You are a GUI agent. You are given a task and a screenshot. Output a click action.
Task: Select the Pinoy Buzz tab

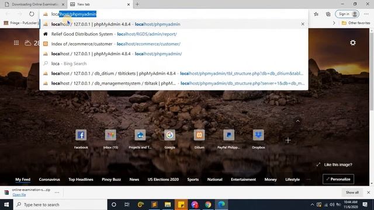112,179
